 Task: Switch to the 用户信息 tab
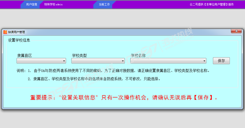pos(32,5)
